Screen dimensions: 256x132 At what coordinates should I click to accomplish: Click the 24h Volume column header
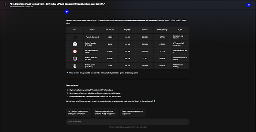click(x=110, y=30)
